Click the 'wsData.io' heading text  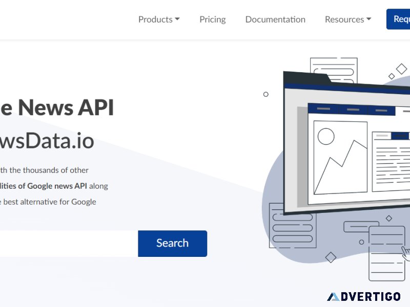[47, 141]
